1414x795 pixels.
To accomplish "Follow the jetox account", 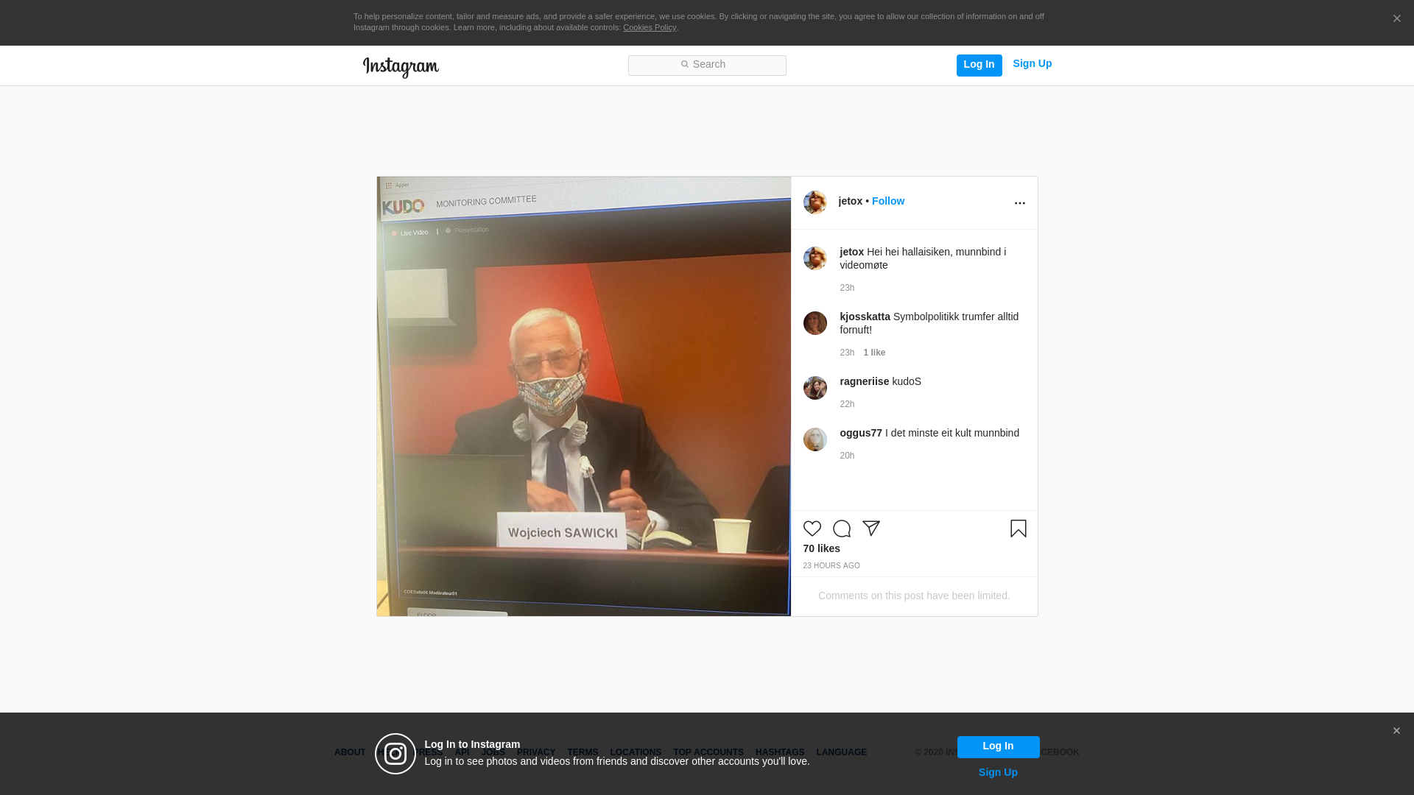I will click(x=887, y=201).
